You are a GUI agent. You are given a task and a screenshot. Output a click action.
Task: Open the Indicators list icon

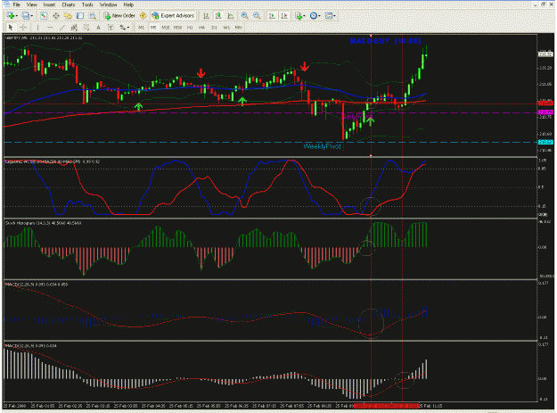(x=299, y=16)
